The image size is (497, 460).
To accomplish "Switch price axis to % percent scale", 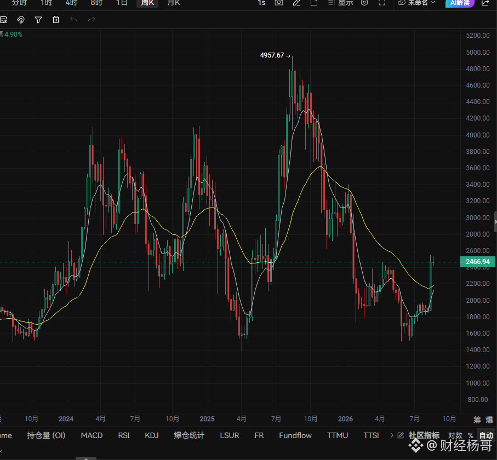I will [471, 435].
